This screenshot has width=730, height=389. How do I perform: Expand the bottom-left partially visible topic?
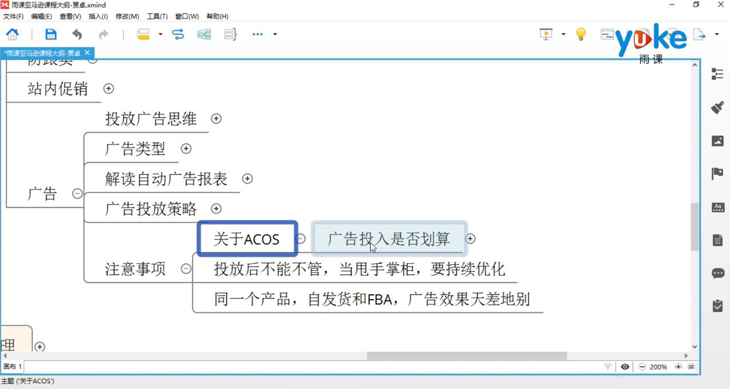pos(39,347)
